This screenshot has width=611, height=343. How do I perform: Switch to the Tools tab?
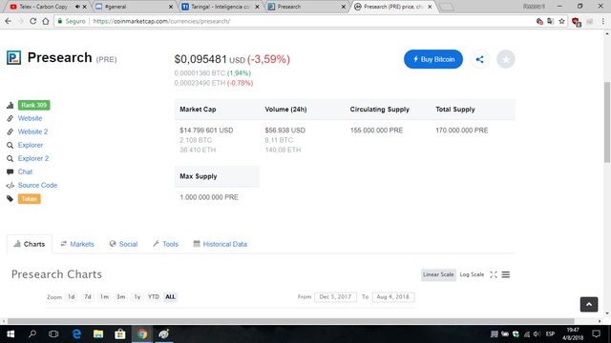click(x=165, y=244)
